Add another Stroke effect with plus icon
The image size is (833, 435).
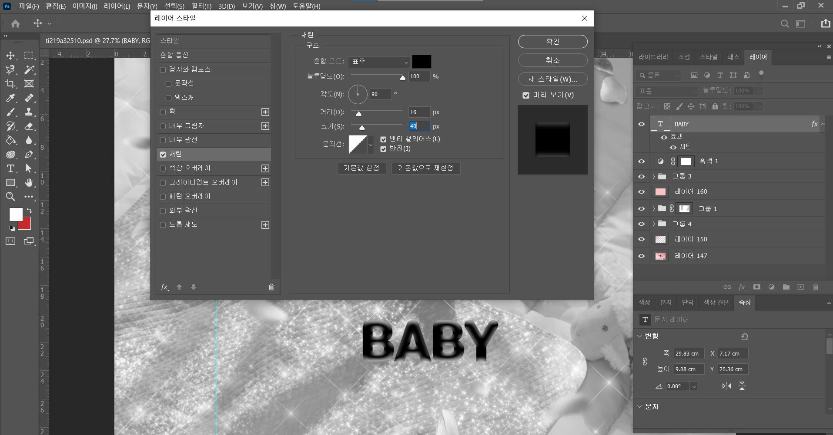point(265,112)
